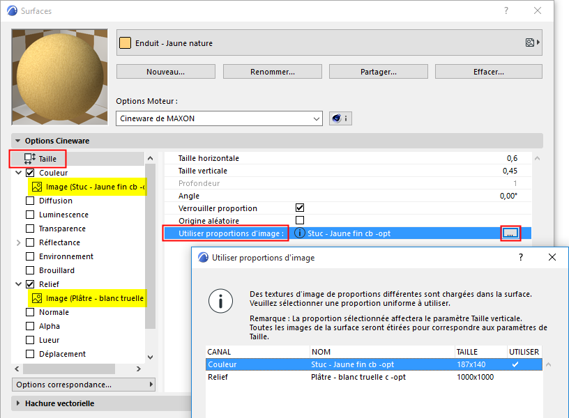Close the Utiliser proportions d'image dialog
This screenshot has height=418, width=569.
click(x=552, y=257)
